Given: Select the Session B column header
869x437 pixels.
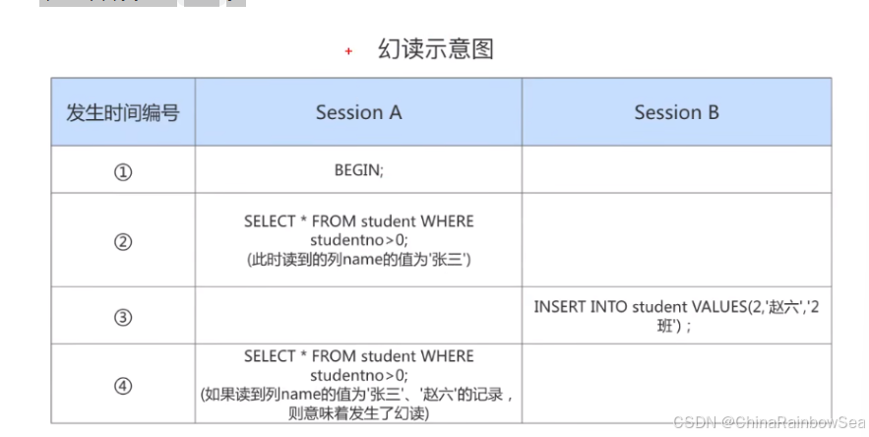Looking at the screenshot, I should coord(676,112).
